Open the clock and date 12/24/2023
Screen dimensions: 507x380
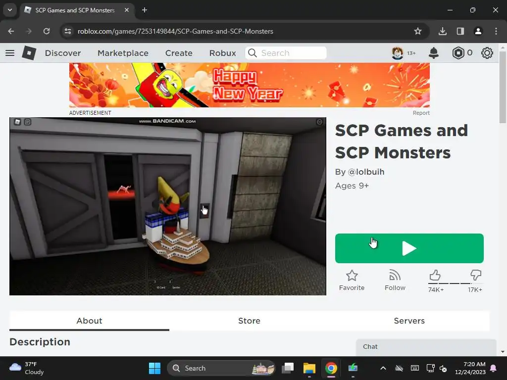[x=470, y=368]
